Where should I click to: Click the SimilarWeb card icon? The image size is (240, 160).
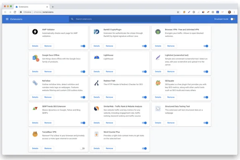[96, 109]
